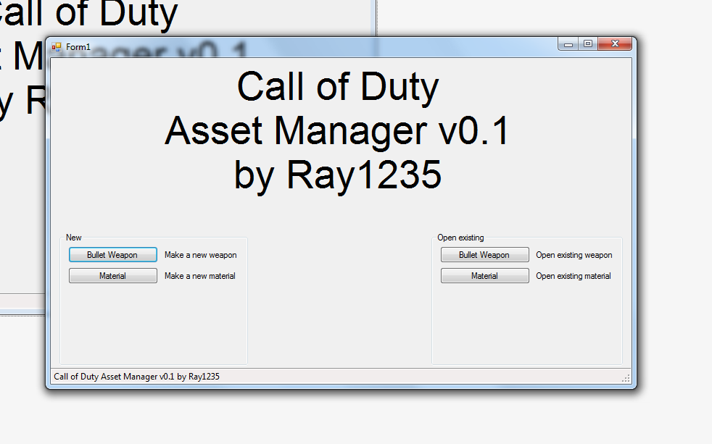Image resolution: width=712 pixels, height=444 pixels.
Task: Click the resize grip in status bar
Action: point(626,378)
